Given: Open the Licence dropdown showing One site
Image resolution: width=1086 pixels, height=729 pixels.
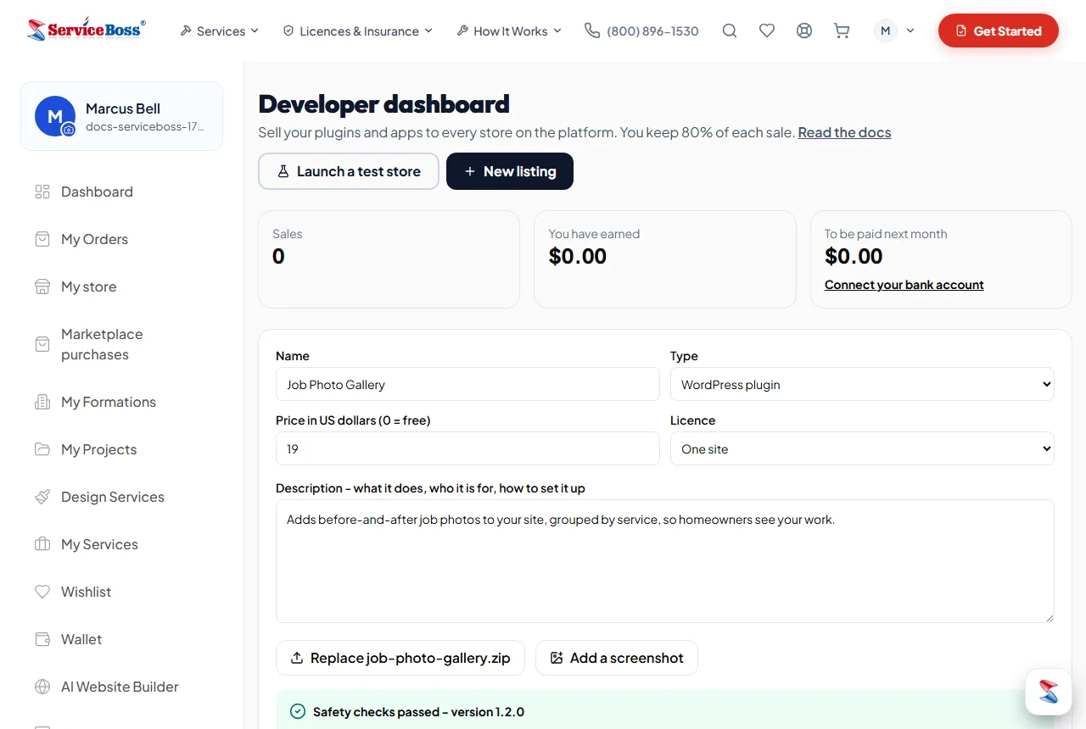Looking at the screenshot, I should [862, 448].
